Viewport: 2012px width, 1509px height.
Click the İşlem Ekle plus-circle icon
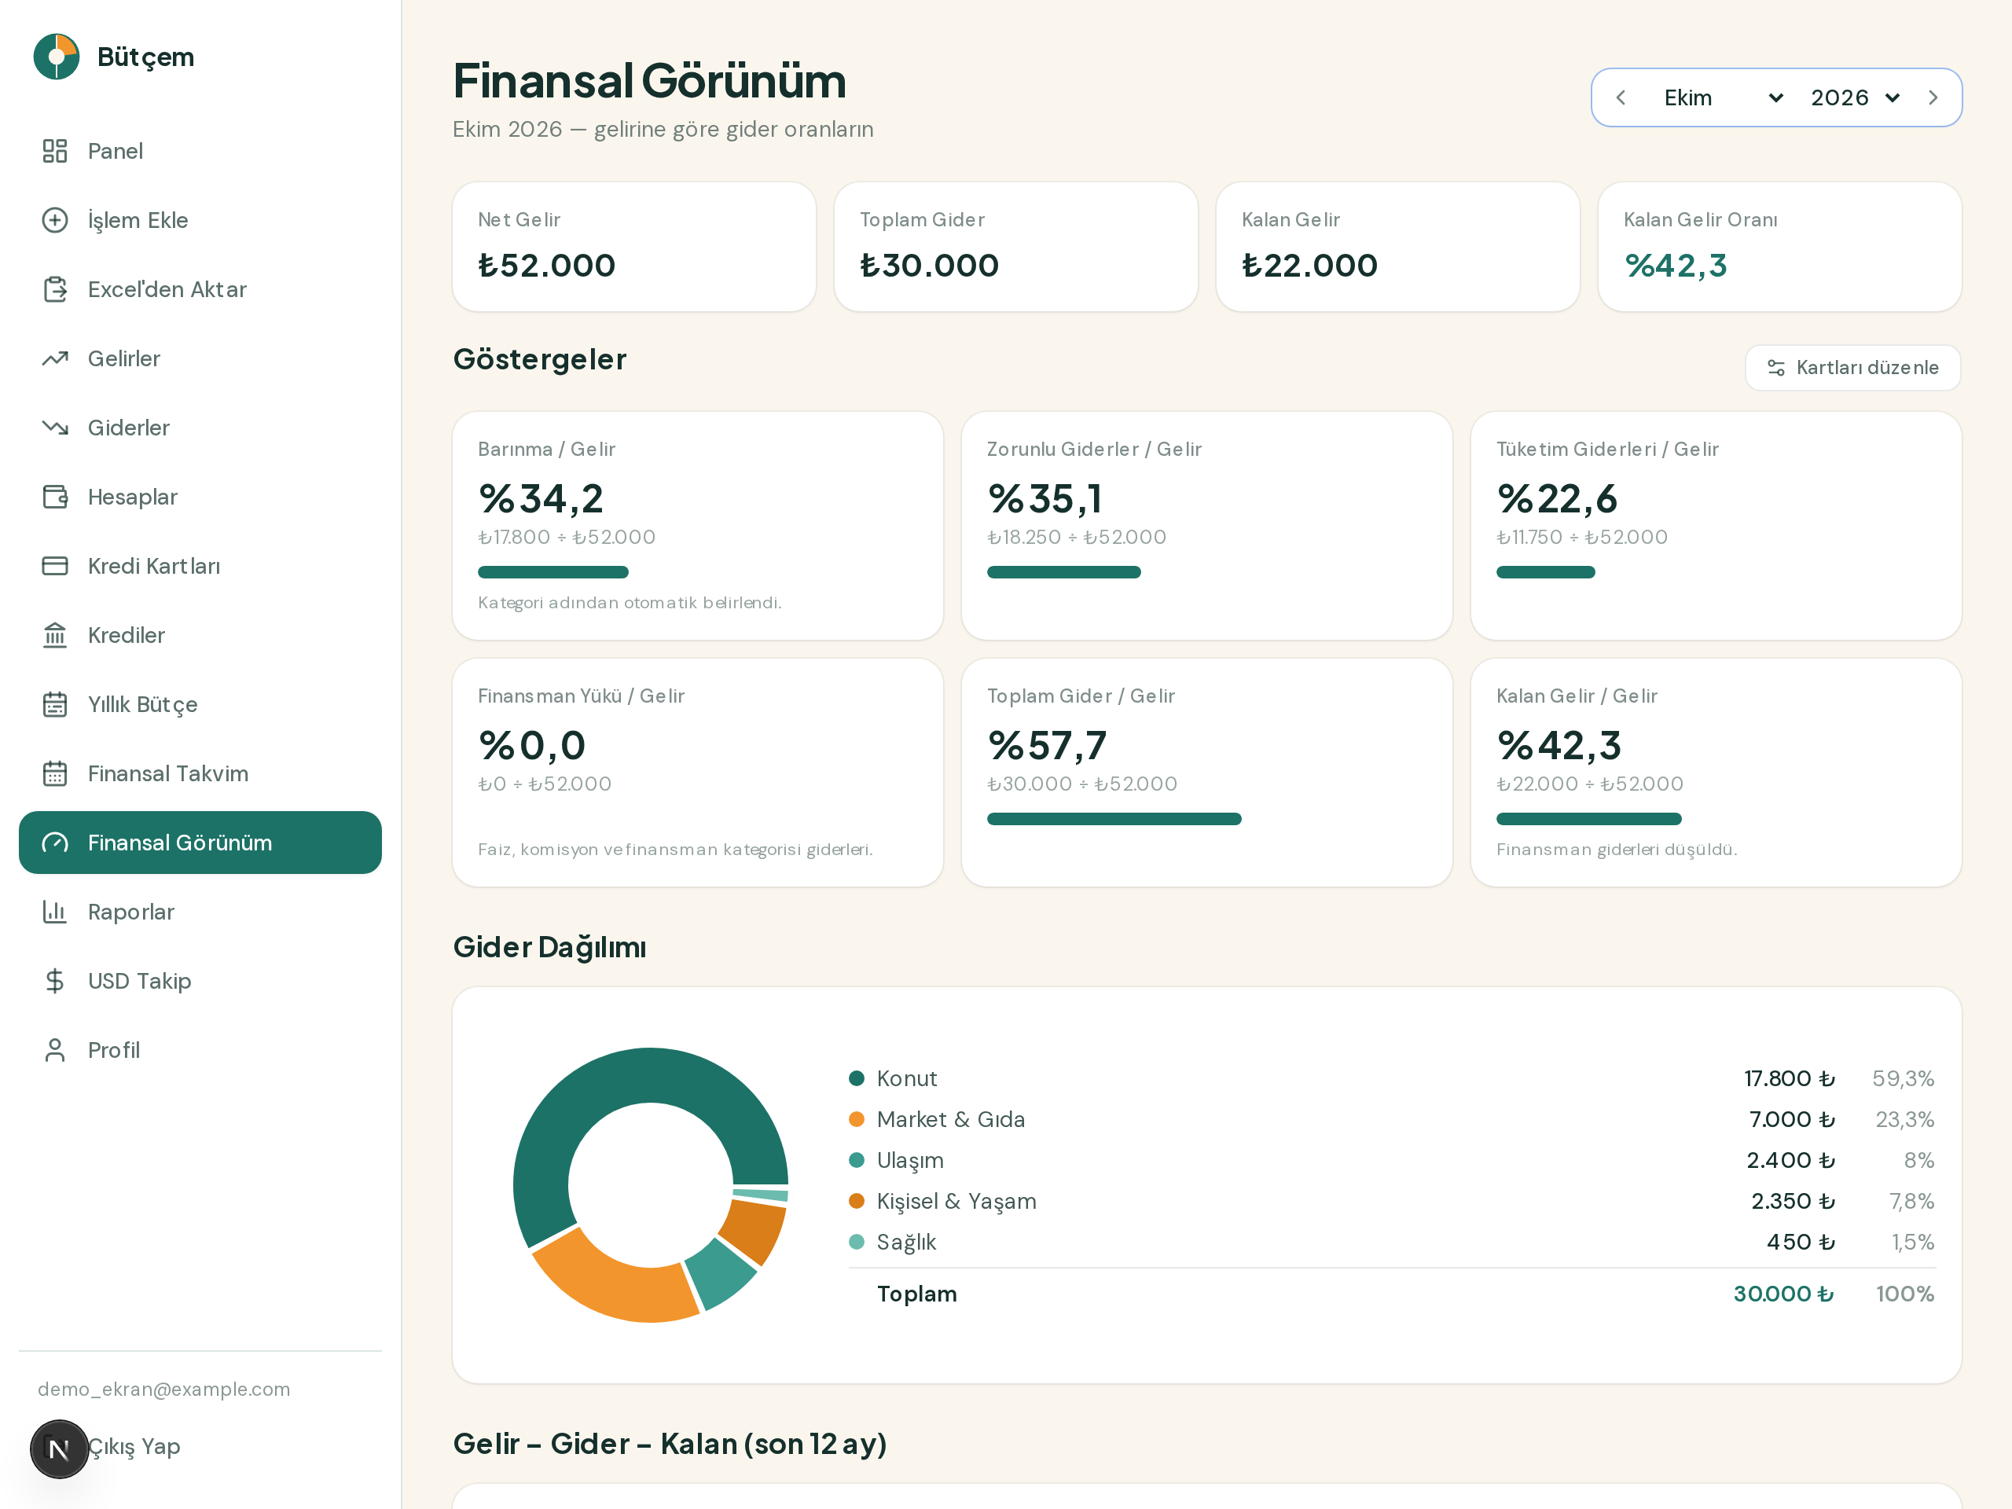(x=54, y=220)
